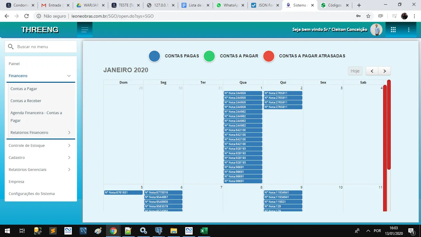Launch Sublime Text from the taskbar
421x237 pixels.
coord(53,231)
